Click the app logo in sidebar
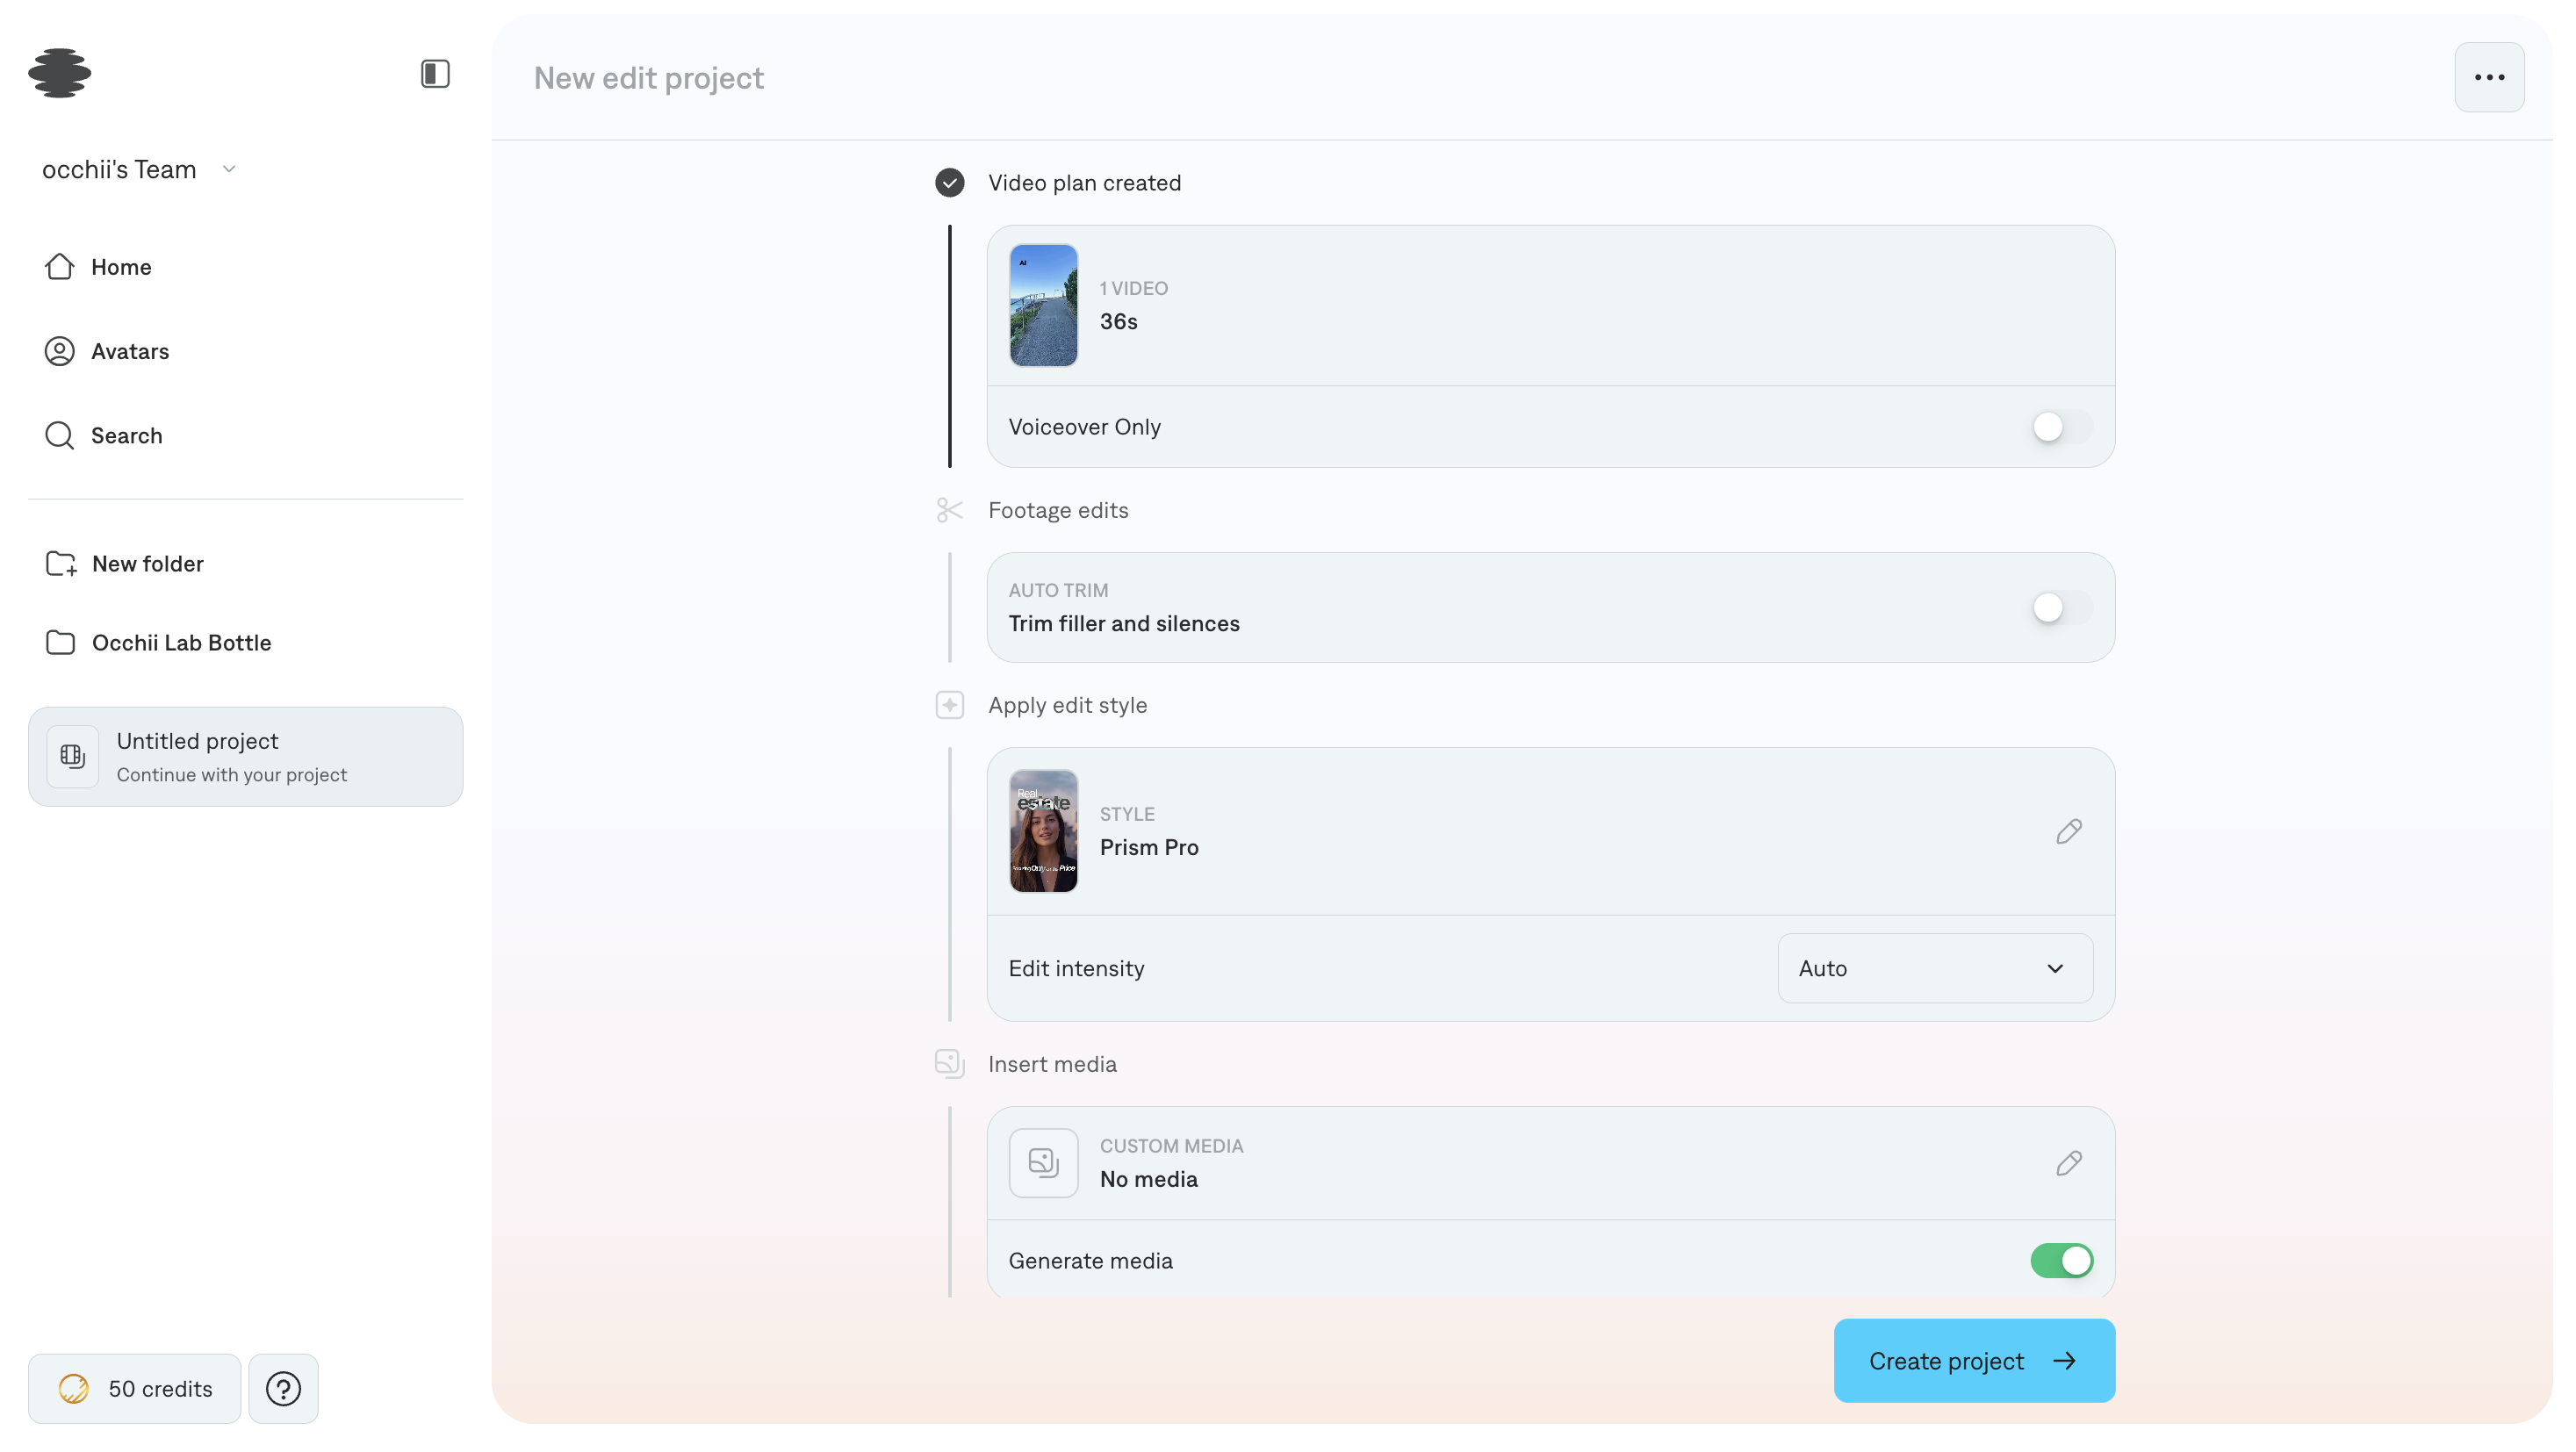Viewport: 2576px width, 1452px height. click(x=60, y=73)
